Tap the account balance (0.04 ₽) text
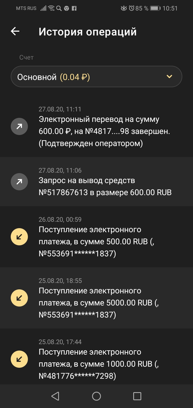The width and height of the screenshot is (193, 408). (x=75, y=77)
